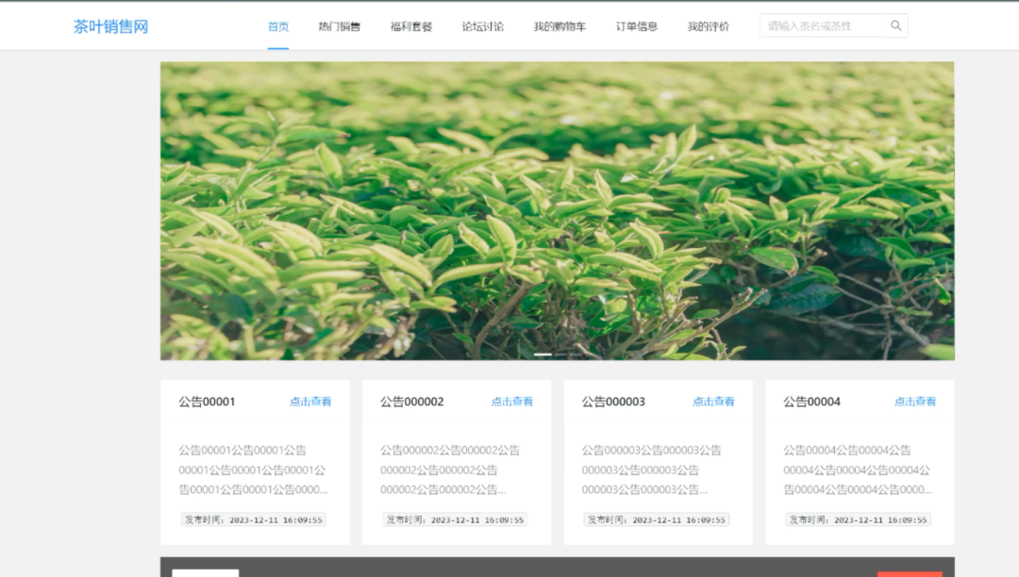Open the 首页 nav item

tap(277, 25)
